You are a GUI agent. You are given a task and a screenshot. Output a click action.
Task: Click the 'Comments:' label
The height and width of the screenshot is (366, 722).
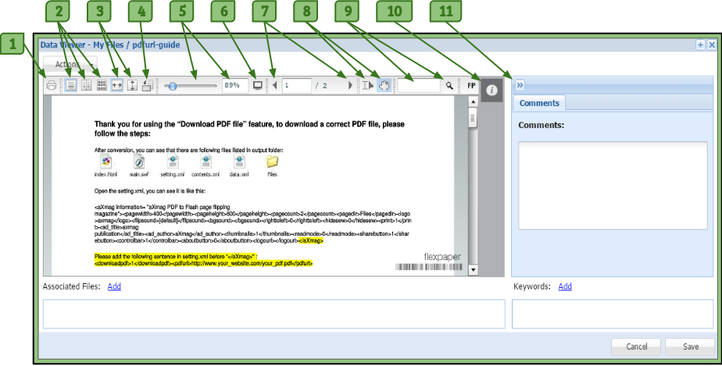(x=541, y=125)
